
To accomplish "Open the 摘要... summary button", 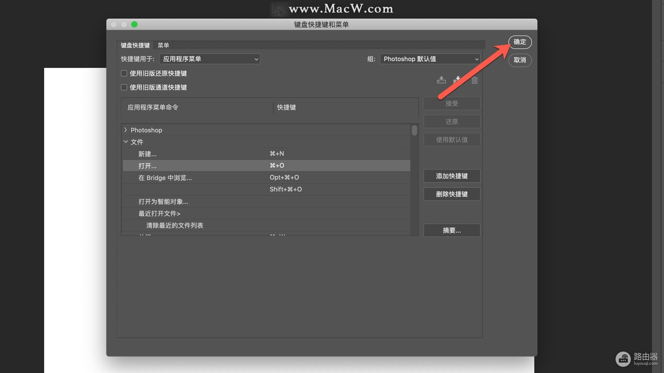I will [452, 230].
